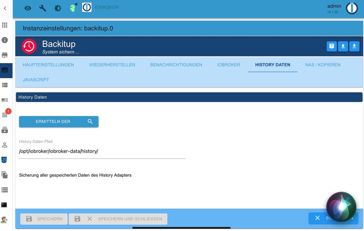Click SPEICHERN UND SCHLIESSEN button
Viewport: 364px width, 231px height.
coord(118,219)
